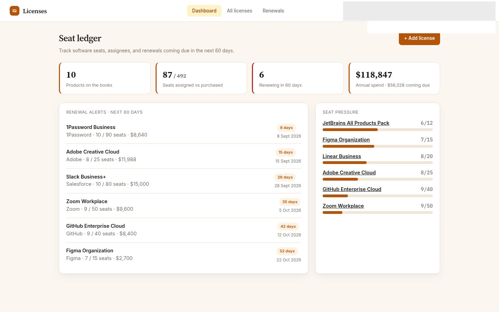Viewport: 499px width, 312px height.
Task: Select the Zoom Workplace renewal alert title
Action: tap(87, 201)
